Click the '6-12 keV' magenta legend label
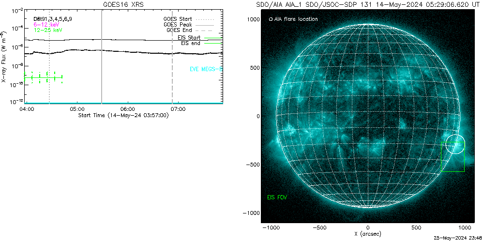484x242 pixels. click(46, 24)
